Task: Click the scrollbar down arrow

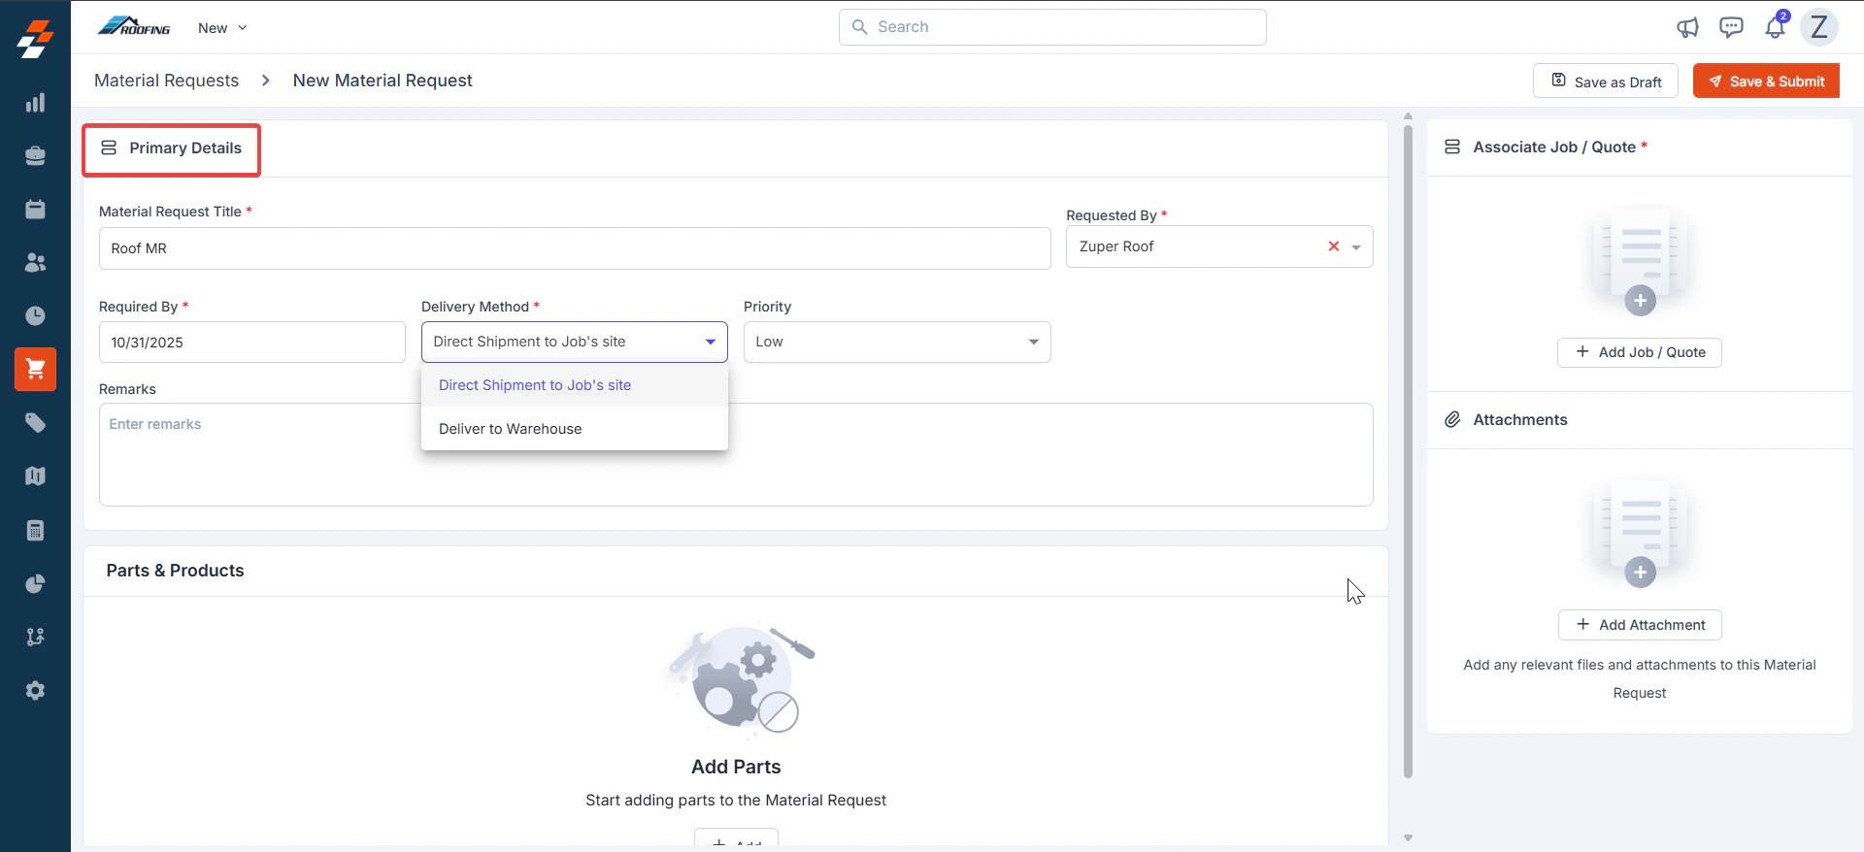Action: 1408,837
